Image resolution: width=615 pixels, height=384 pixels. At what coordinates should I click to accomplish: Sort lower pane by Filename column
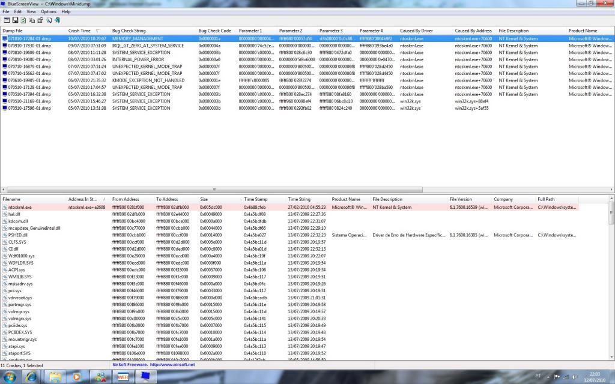pos(33,199)
